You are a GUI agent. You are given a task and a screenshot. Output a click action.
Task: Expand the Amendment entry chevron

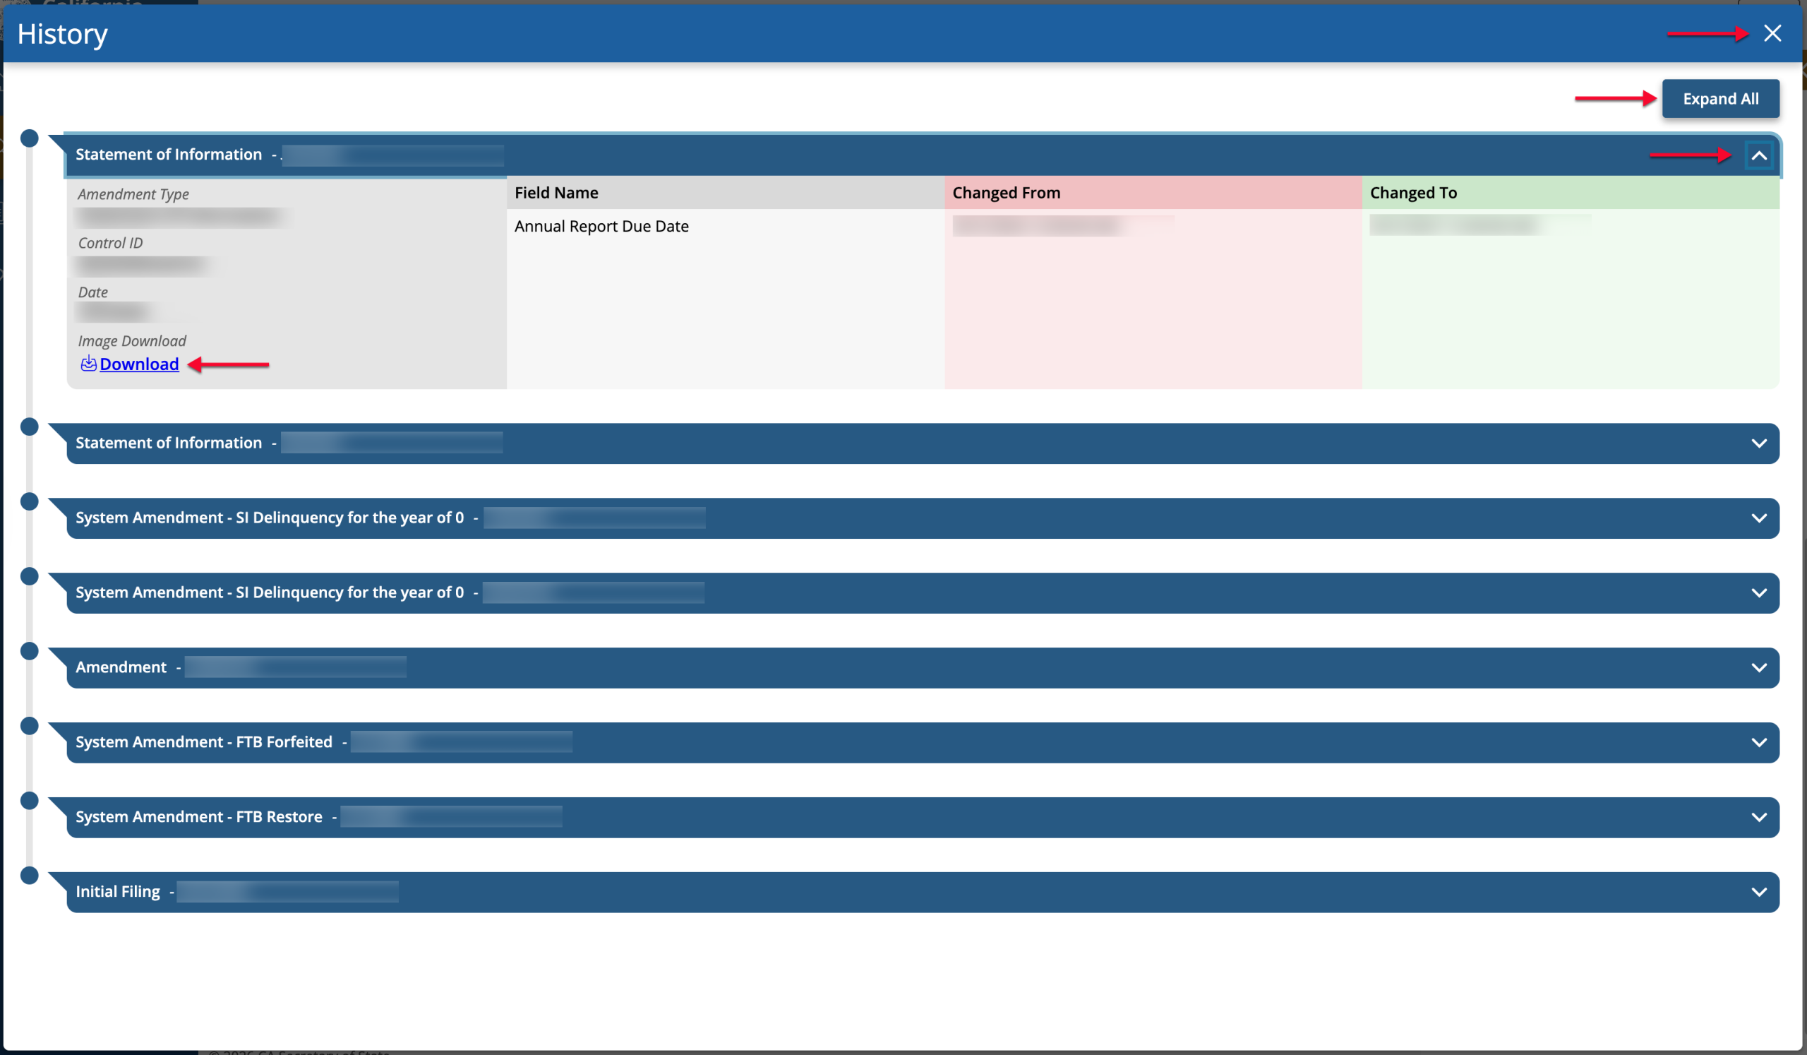click(1758, 668)
